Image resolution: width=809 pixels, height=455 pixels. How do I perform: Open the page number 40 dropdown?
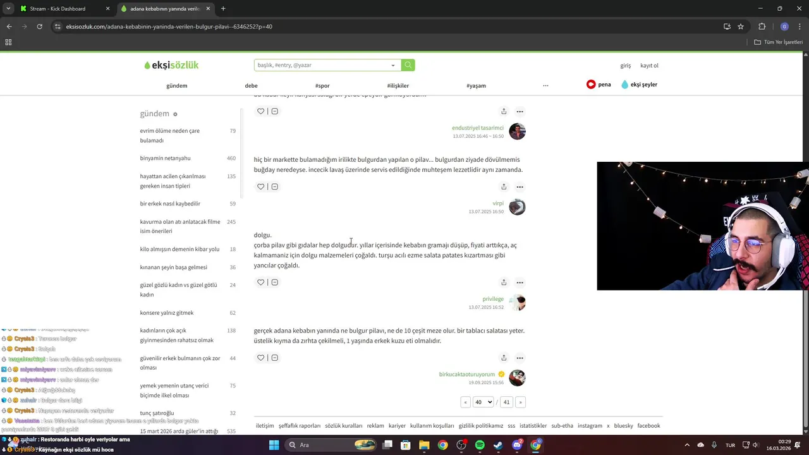483,402
